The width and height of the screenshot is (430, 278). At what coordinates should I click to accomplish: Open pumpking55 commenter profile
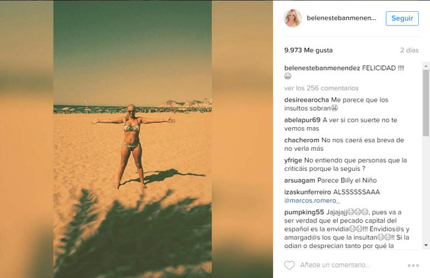(304, 212)
